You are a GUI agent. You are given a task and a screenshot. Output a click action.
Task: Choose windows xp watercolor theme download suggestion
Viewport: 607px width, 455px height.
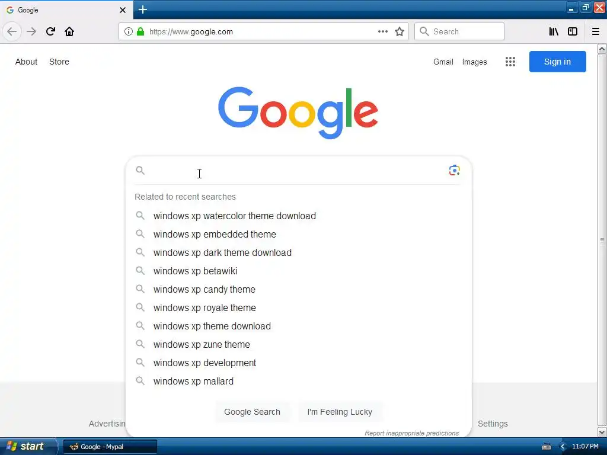(299, 216)
